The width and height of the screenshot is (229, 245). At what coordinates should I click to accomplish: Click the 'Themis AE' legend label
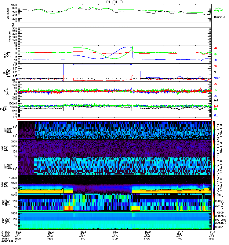220,17
